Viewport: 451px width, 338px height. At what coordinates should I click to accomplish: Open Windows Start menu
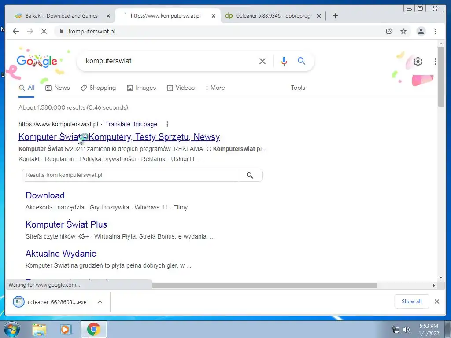[x=12, y=329]
